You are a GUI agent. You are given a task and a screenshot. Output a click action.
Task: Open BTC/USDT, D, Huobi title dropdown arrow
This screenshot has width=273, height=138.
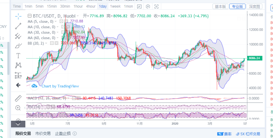click(x=78, y=16)
